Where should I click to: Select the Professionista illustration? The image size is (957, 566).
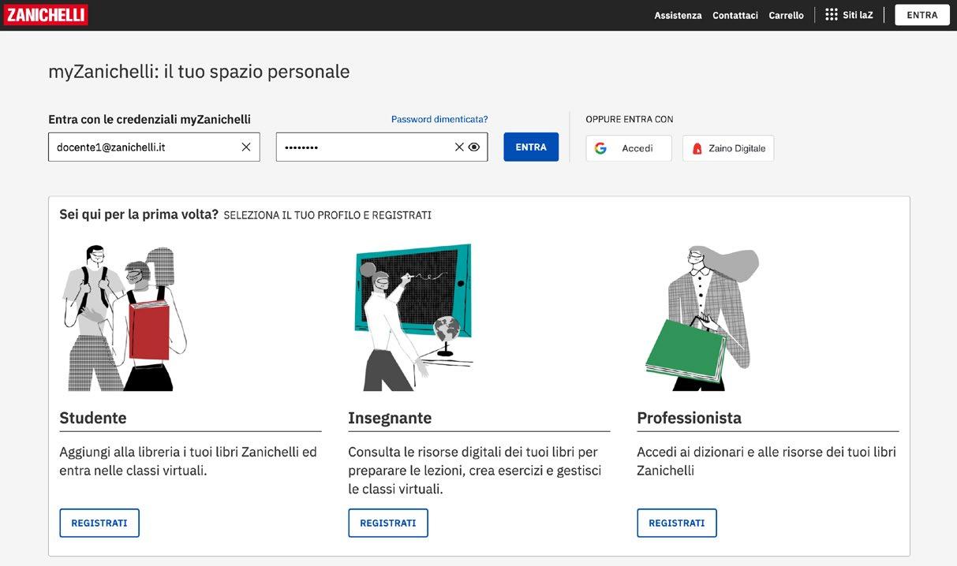(x=701, y=318)
